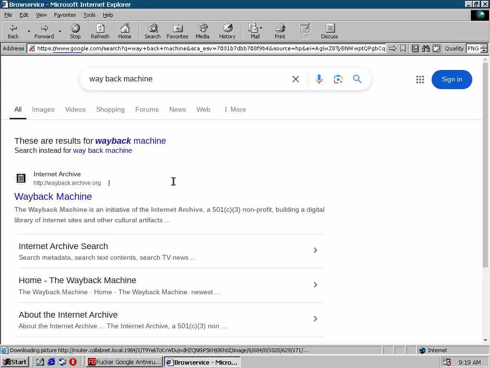Click the Google search box text

pyautogui.click(x=121, y=79)
